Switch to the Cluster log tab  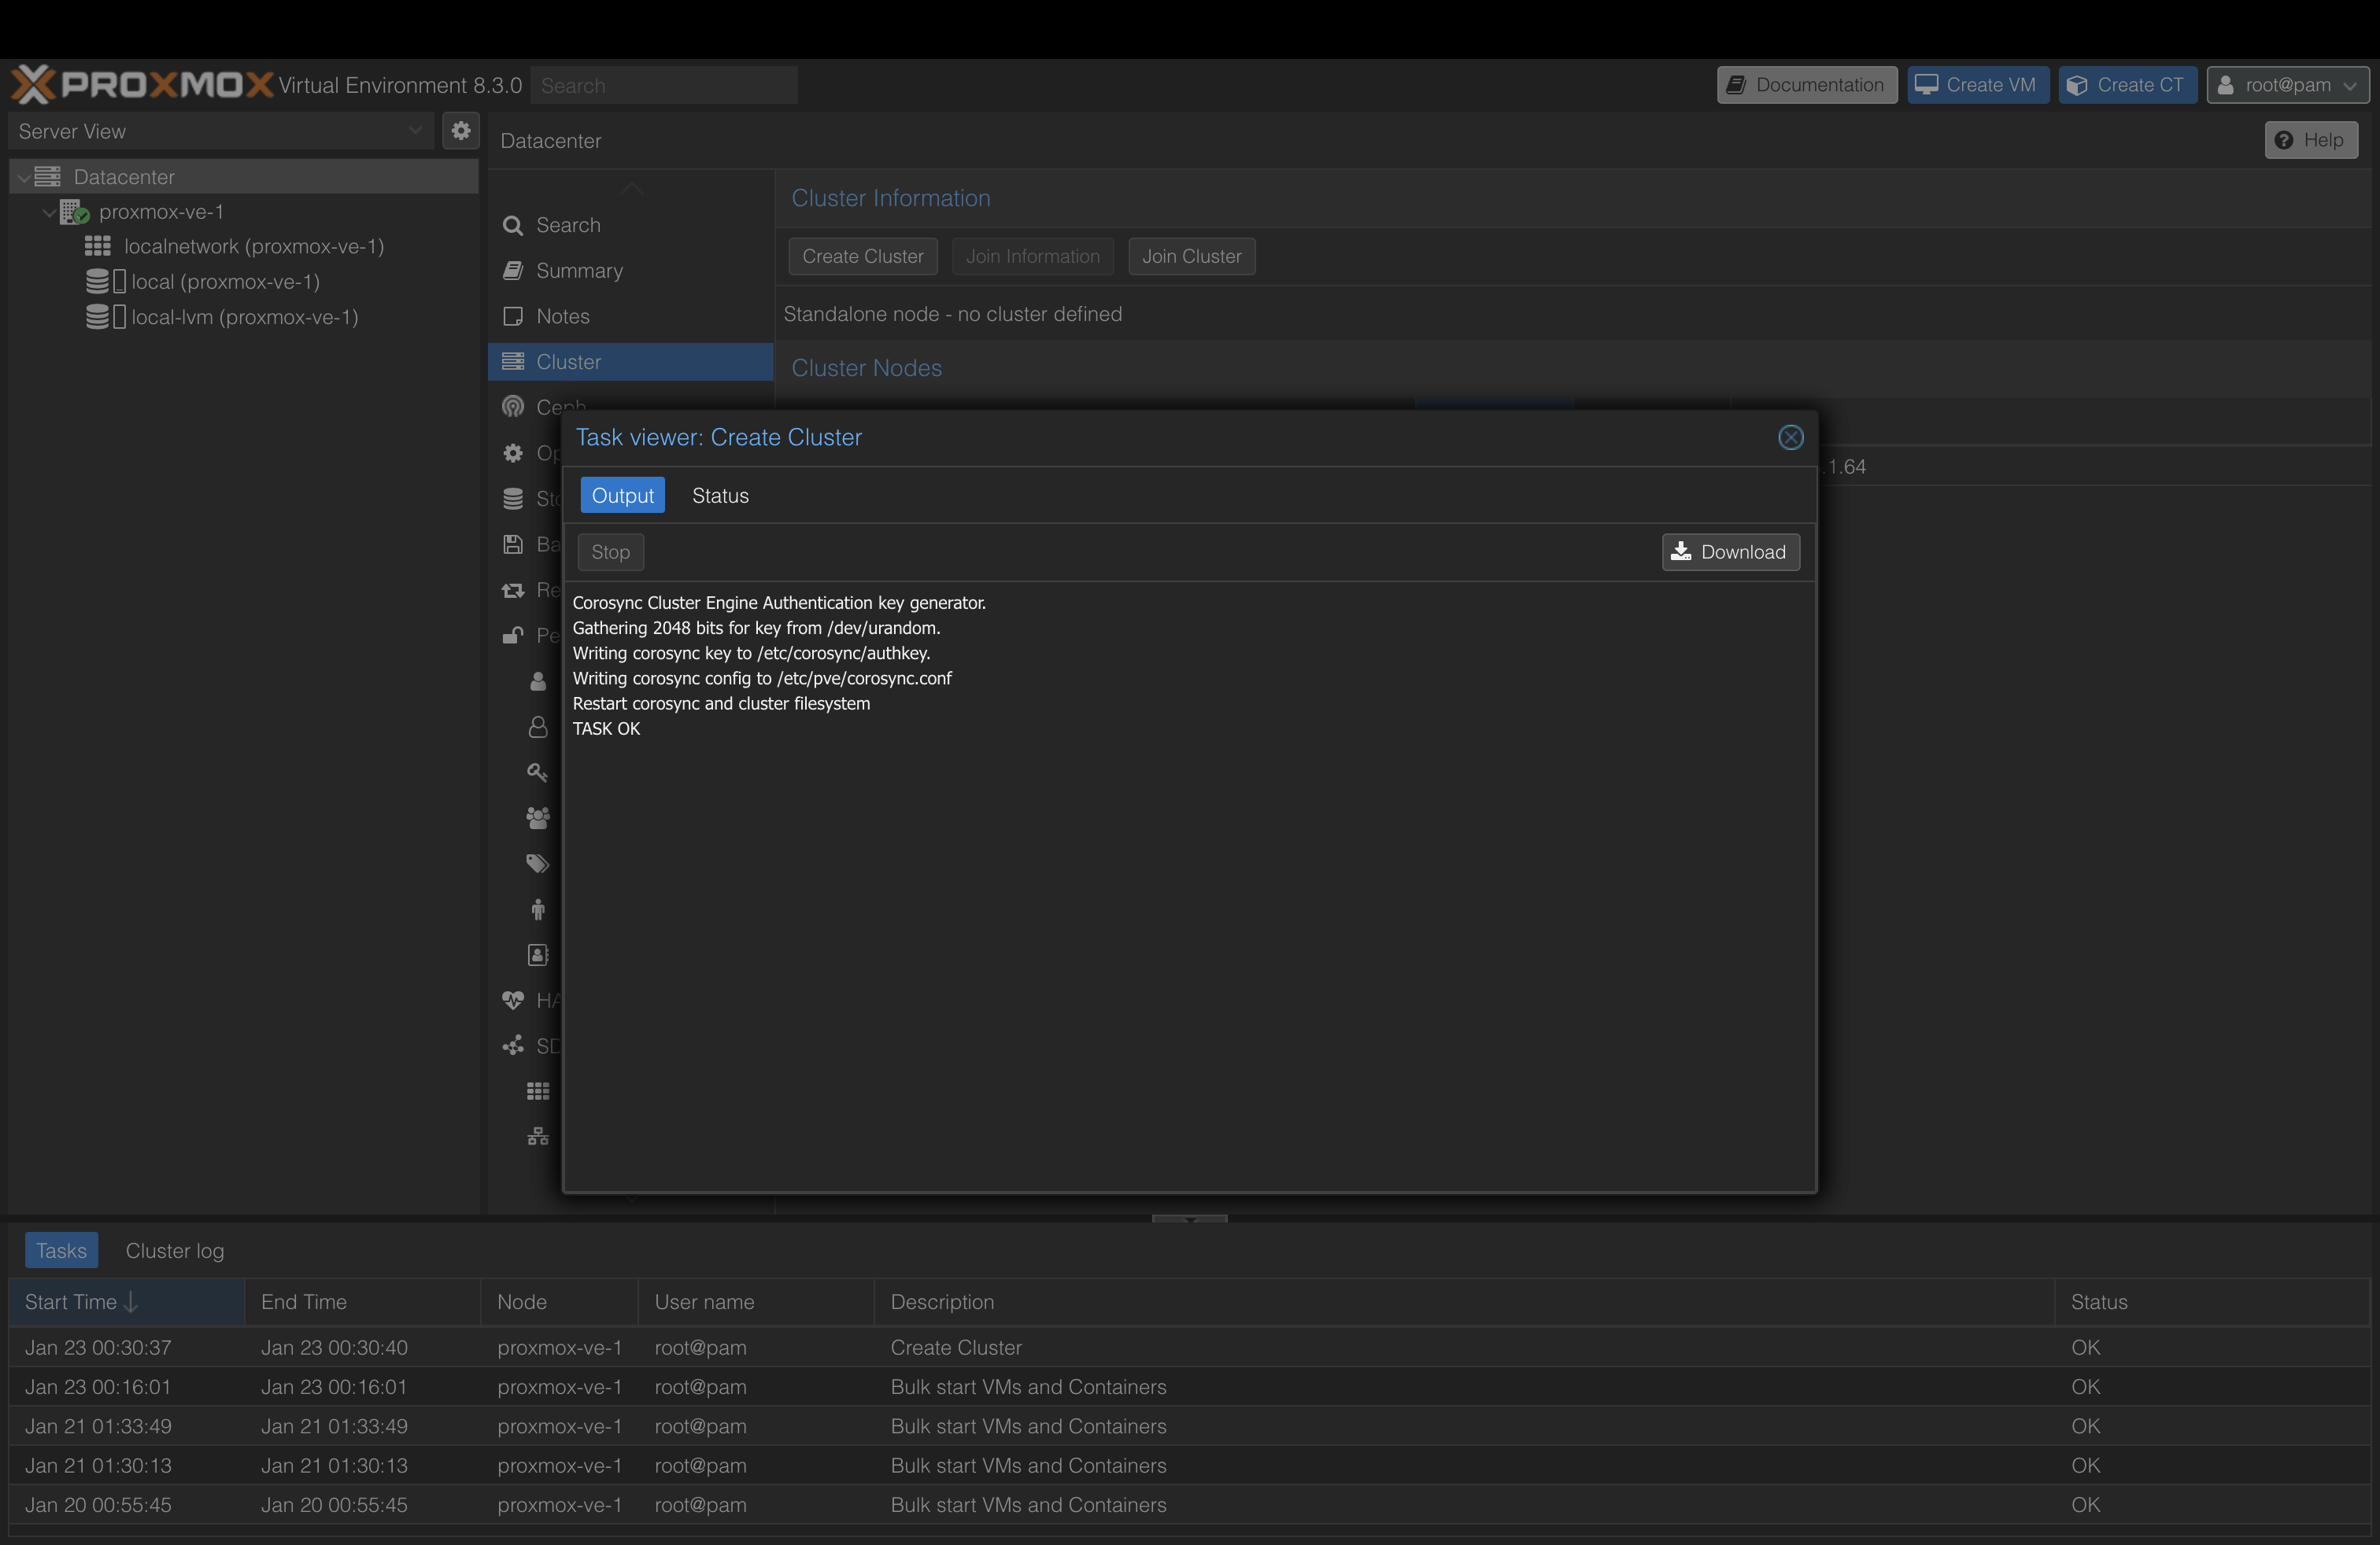pos(174,1250)
